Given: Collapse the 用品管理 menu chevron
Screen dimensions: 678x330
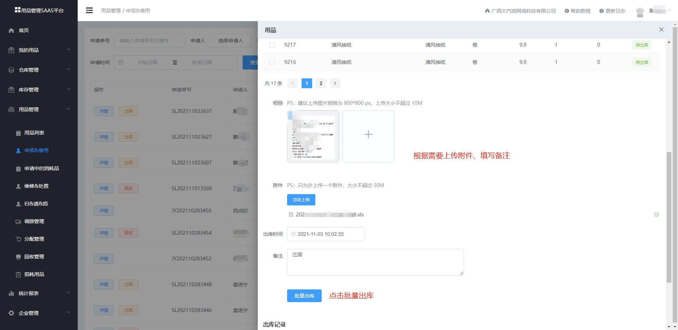Looking at the screenshot, I should tap(69, 109).
